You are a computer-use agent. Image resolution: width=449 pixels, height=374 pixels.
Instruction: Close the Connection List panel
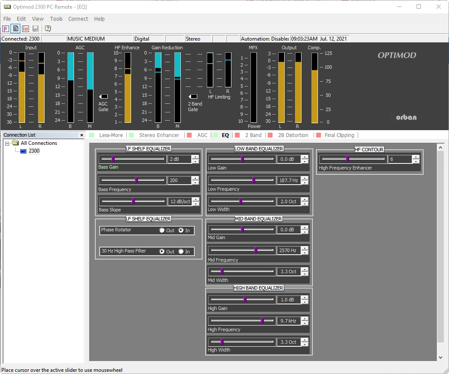pos(82,135)
